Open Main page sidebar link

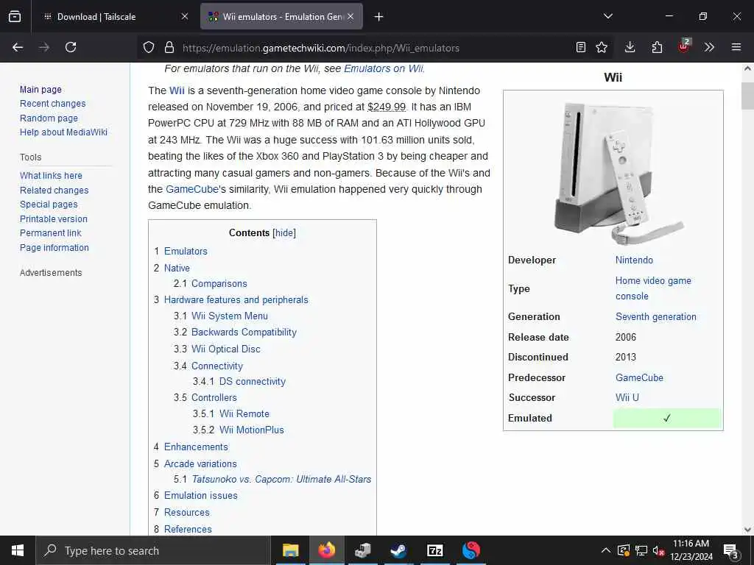coord(41,89)
